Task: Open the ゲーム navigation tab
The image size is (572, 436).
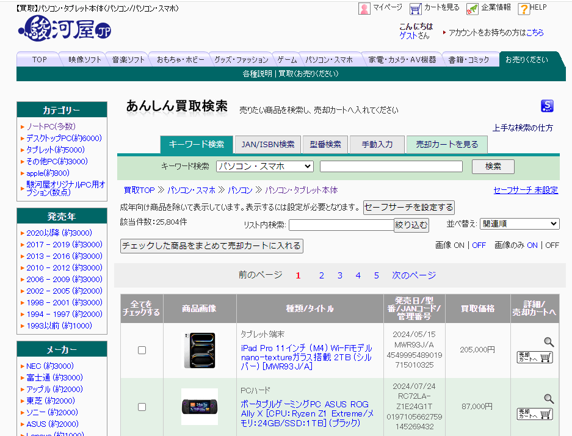Action: [287, 59]
